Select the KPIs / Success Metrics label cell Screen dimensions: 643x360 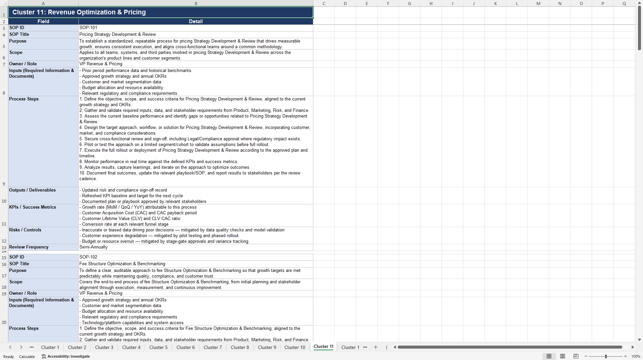pos(43,216)
